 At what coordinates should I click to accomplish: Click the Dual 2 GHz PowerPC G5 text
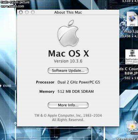(x=79, y=82)
